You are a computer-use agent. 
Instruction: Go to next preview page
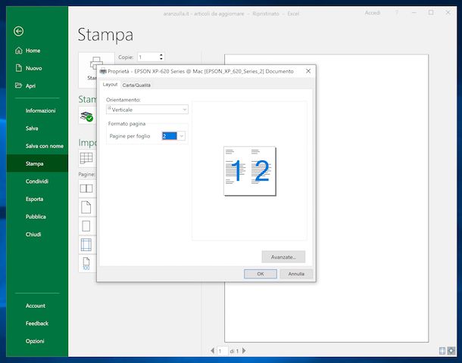(244, 351)
